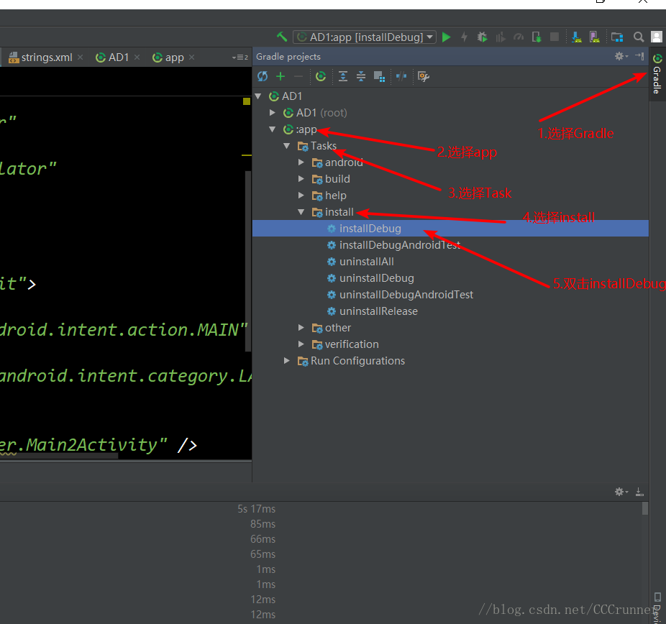The image size is (666, 624).
Task: Click the Make Project hammer icon
Action: pyautogui.click(x=282, y=37)
